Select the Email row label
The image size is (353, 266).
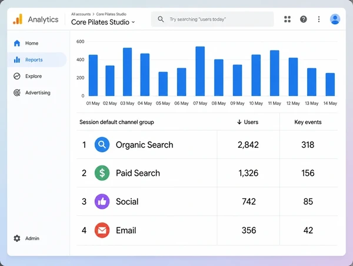[x=126, y=230]
